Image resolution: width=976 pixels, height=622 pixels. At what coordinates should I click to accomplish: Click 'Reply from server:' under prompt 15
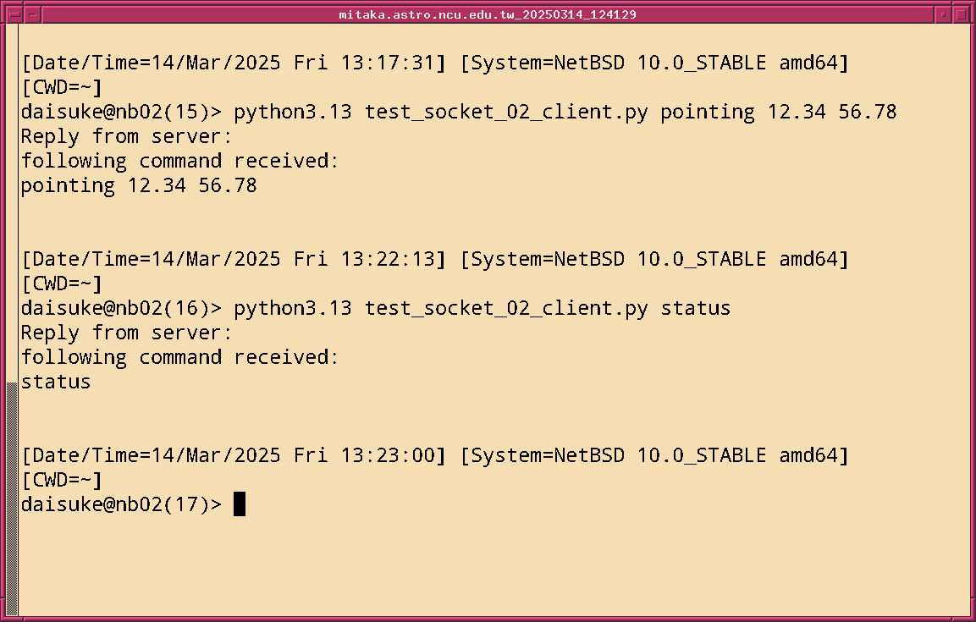[126, 136]
